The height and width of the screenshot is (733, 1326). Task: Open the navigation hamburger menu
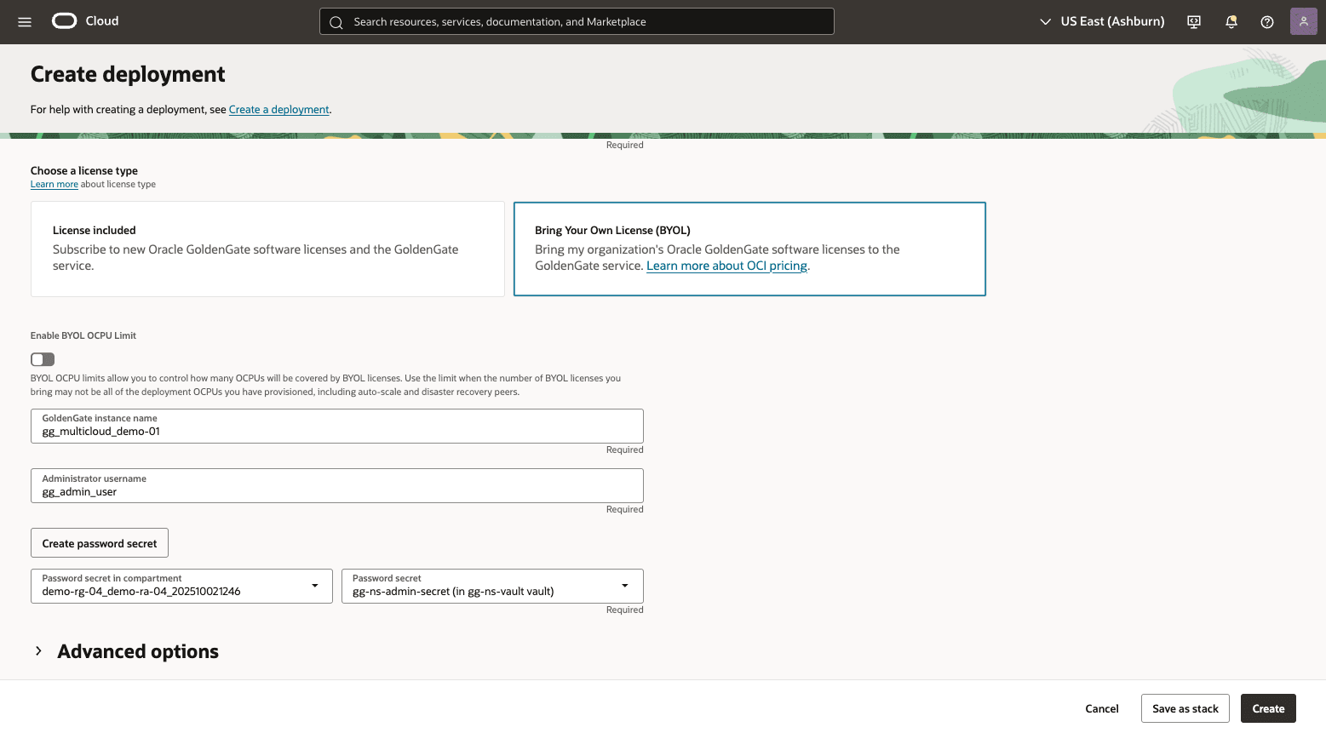24,20
